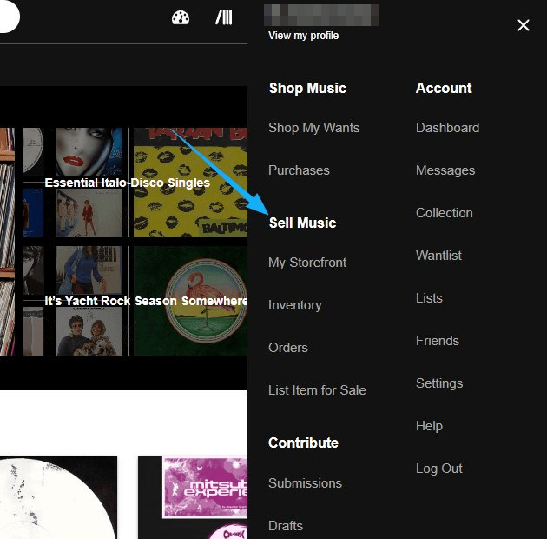Viewport: 547px width, 539px height.
Task: Open Essential Italo-Disco Singles feature
Action: 127,183
